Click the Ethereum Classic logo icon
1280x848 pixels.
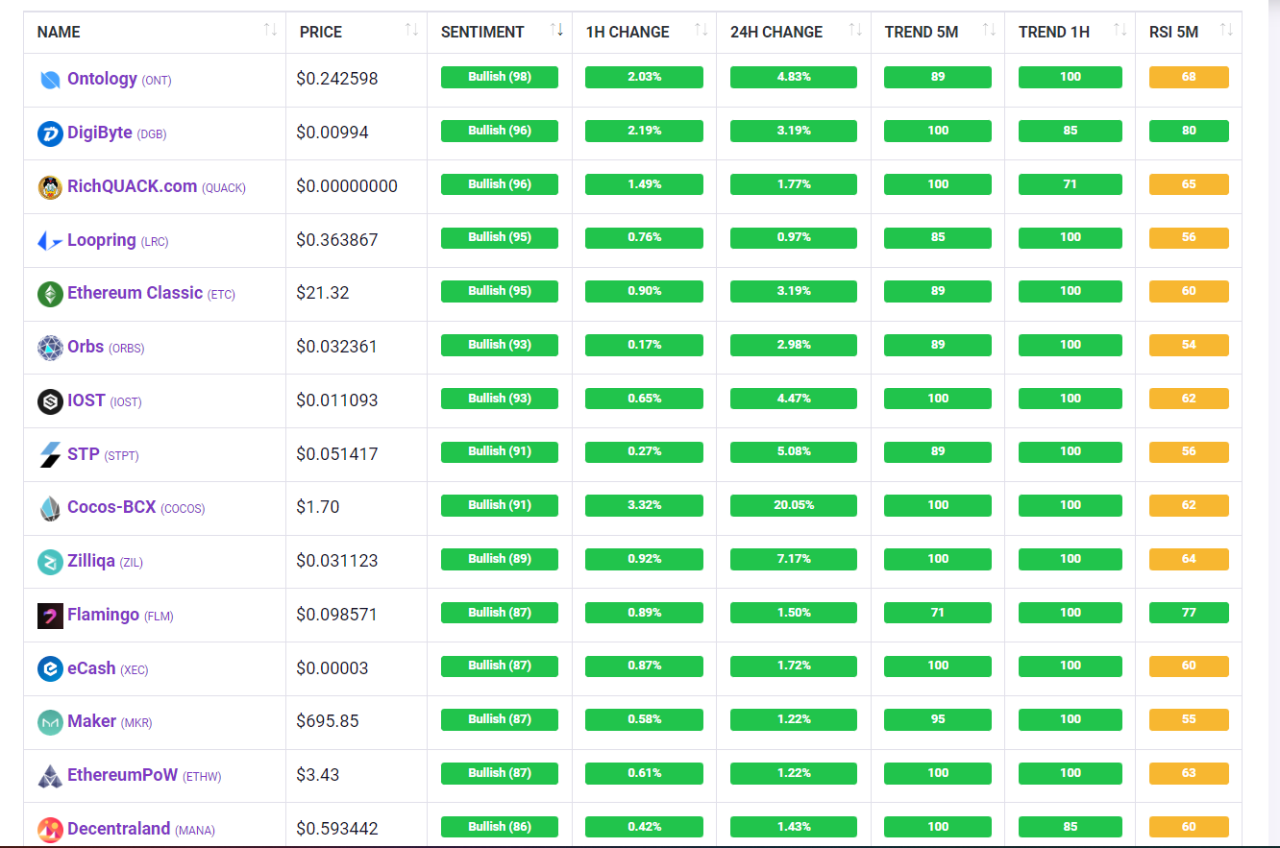pos(50,294)
